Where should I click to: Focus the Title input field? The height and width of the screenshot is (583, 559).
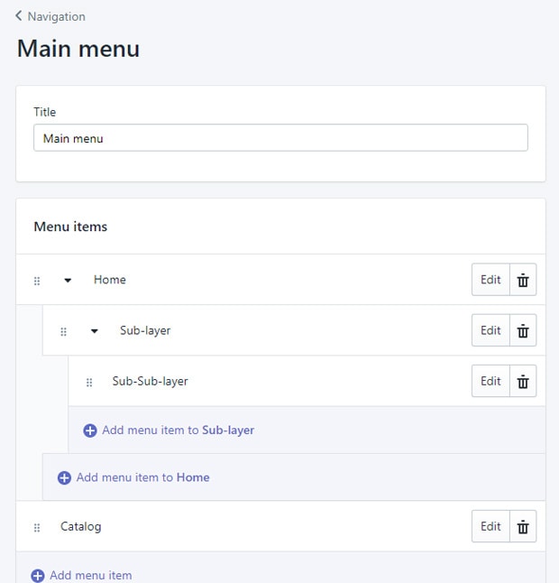tap(280, 138)
